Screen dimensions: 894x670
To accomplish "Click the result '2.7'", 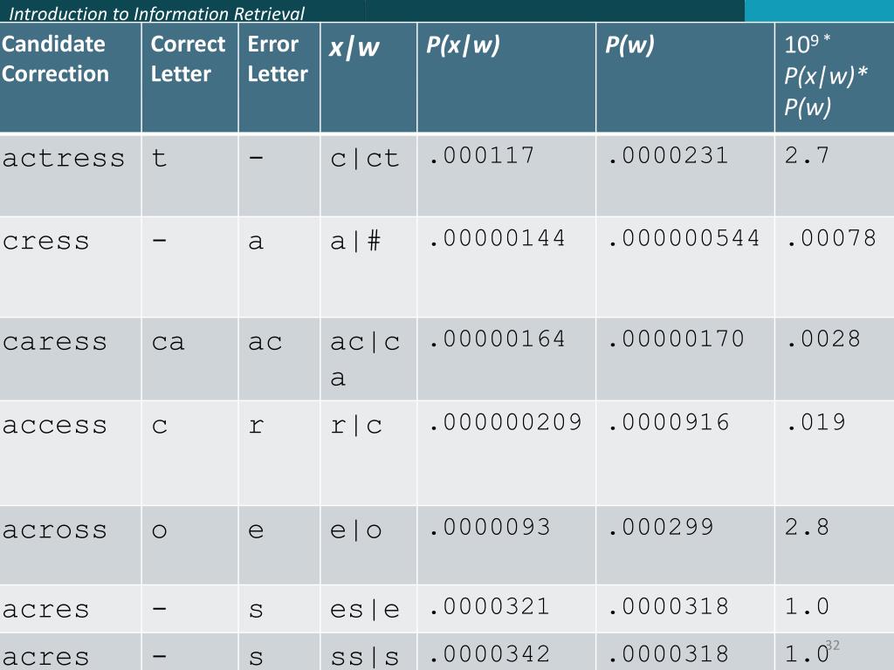I will click(806, 155).
